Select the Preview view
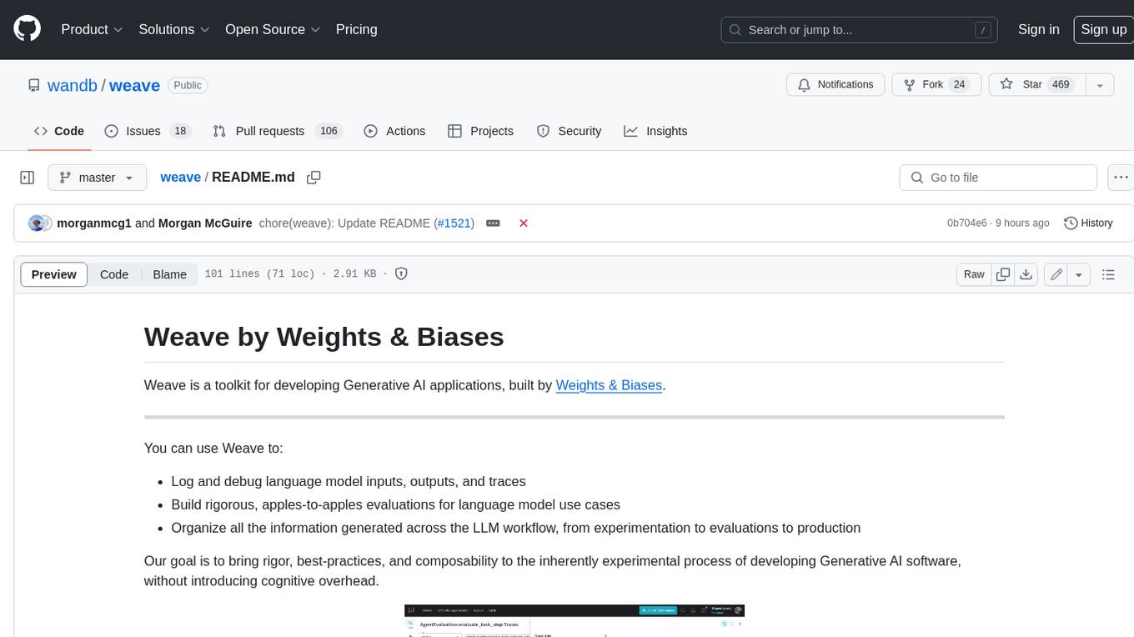The width and height of the screenshot is (1134, 637). [x=54, y=274]
